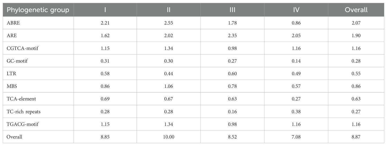Screen dimensions: 387x146
Task: Click the Overall row label at bottom
Action: pyautogui.click(x=14, y=137)
